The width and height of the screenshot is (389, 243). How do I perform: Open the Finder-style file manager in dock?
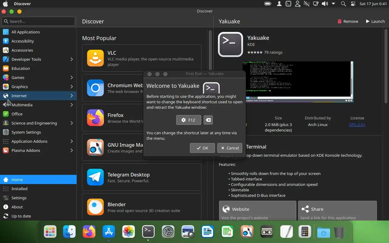point(70,232)
